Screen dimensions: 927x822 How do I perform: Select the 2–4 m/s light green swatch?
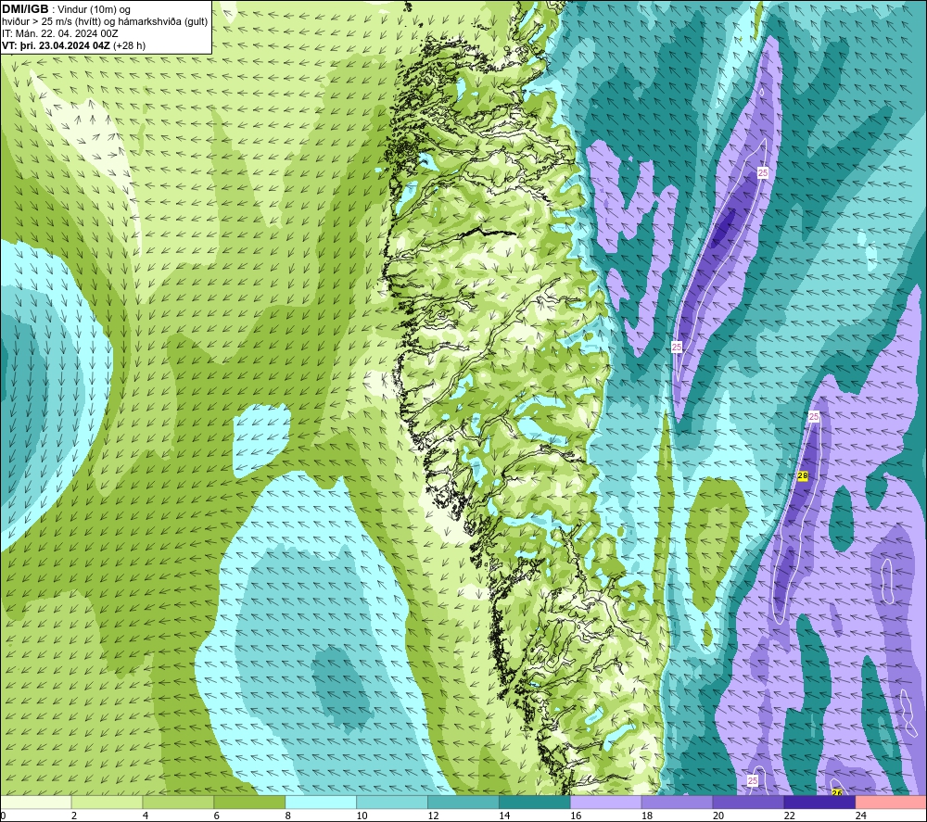point(107,803)
